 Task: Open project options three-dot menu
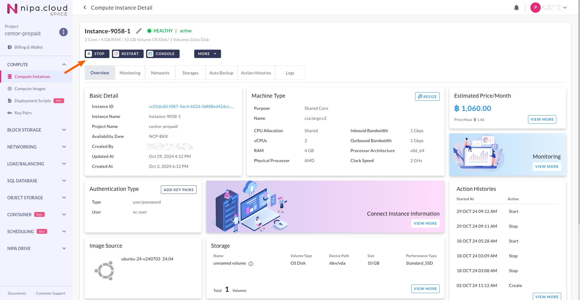coord(63,32)
